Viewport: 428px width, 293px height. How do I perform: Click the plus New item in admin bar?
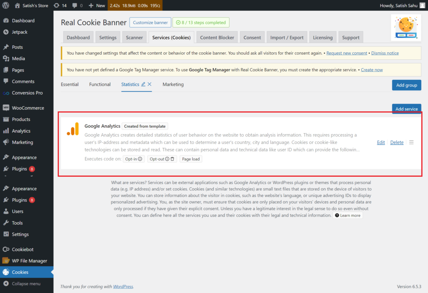pyautogui.click(x=97, y=5)
